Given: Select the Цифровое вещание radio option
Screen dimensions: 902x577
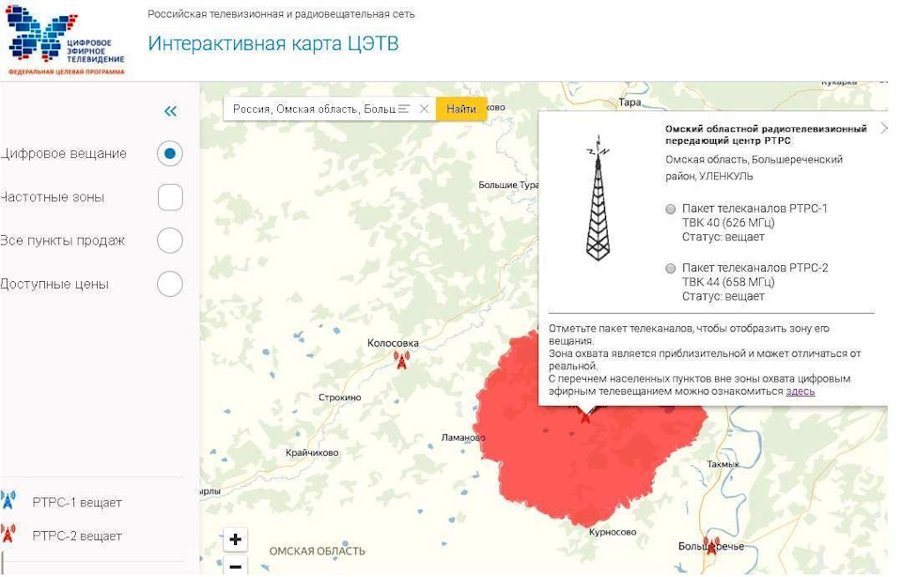Looking at the screenshot, I should pos(169,153).
